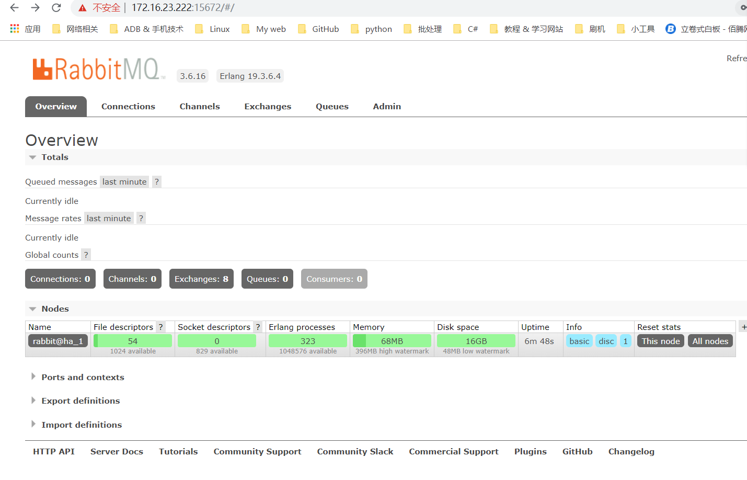The width and height of the screenshot is (747, 480).
Task: Open the My web bookmark folder
Action: coord(263,29)
